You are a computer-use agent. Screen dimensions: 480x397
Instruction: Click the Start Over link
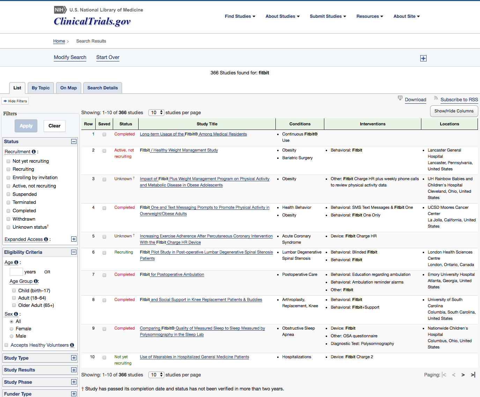pyautogui.click(x=108, y=57)
